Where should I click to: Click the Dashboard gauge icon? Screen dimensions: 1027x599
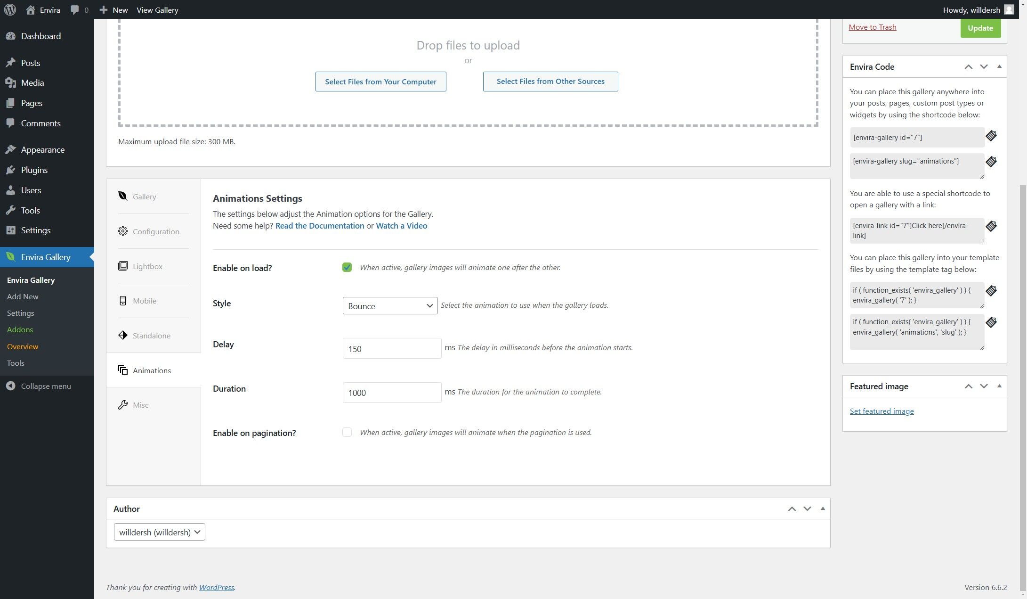click(x=10, y=36)
